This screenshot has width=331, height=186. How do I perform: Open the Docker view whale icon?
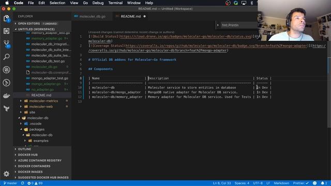click(x=7, y=96)
